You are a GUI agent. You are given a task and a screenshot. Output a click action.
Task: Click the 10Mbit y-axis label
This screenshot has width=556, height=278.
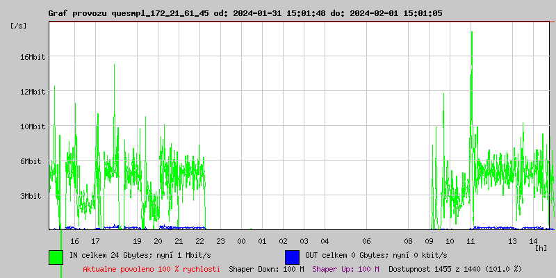33,126
